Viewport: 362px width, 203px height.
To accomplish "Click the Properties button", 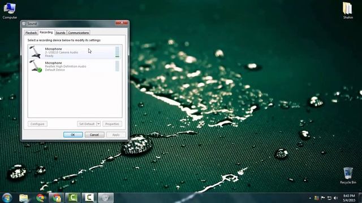I will point(112,124).
